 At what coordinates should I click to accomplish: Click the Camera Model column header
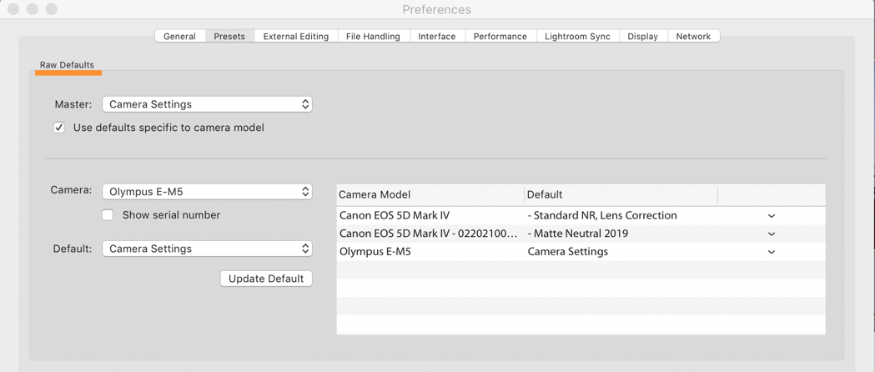375,194
